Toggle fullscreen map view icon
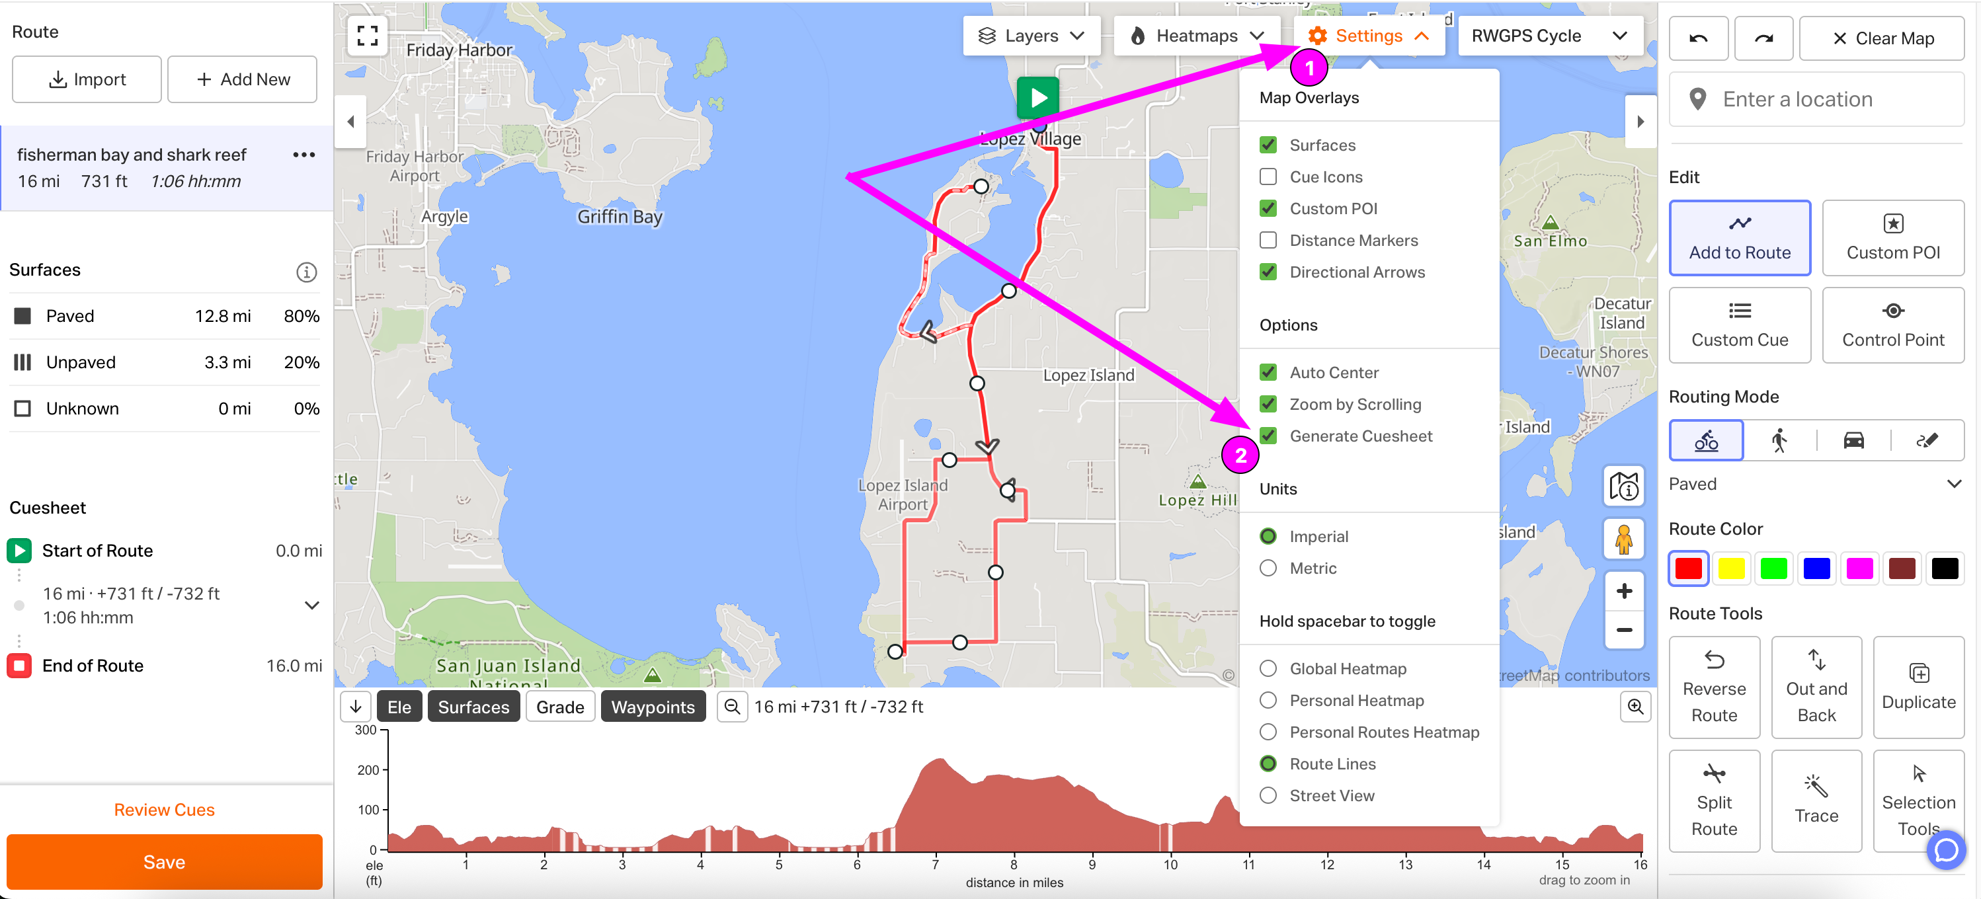The image size is (1981, 899). [x=367, y=36]
